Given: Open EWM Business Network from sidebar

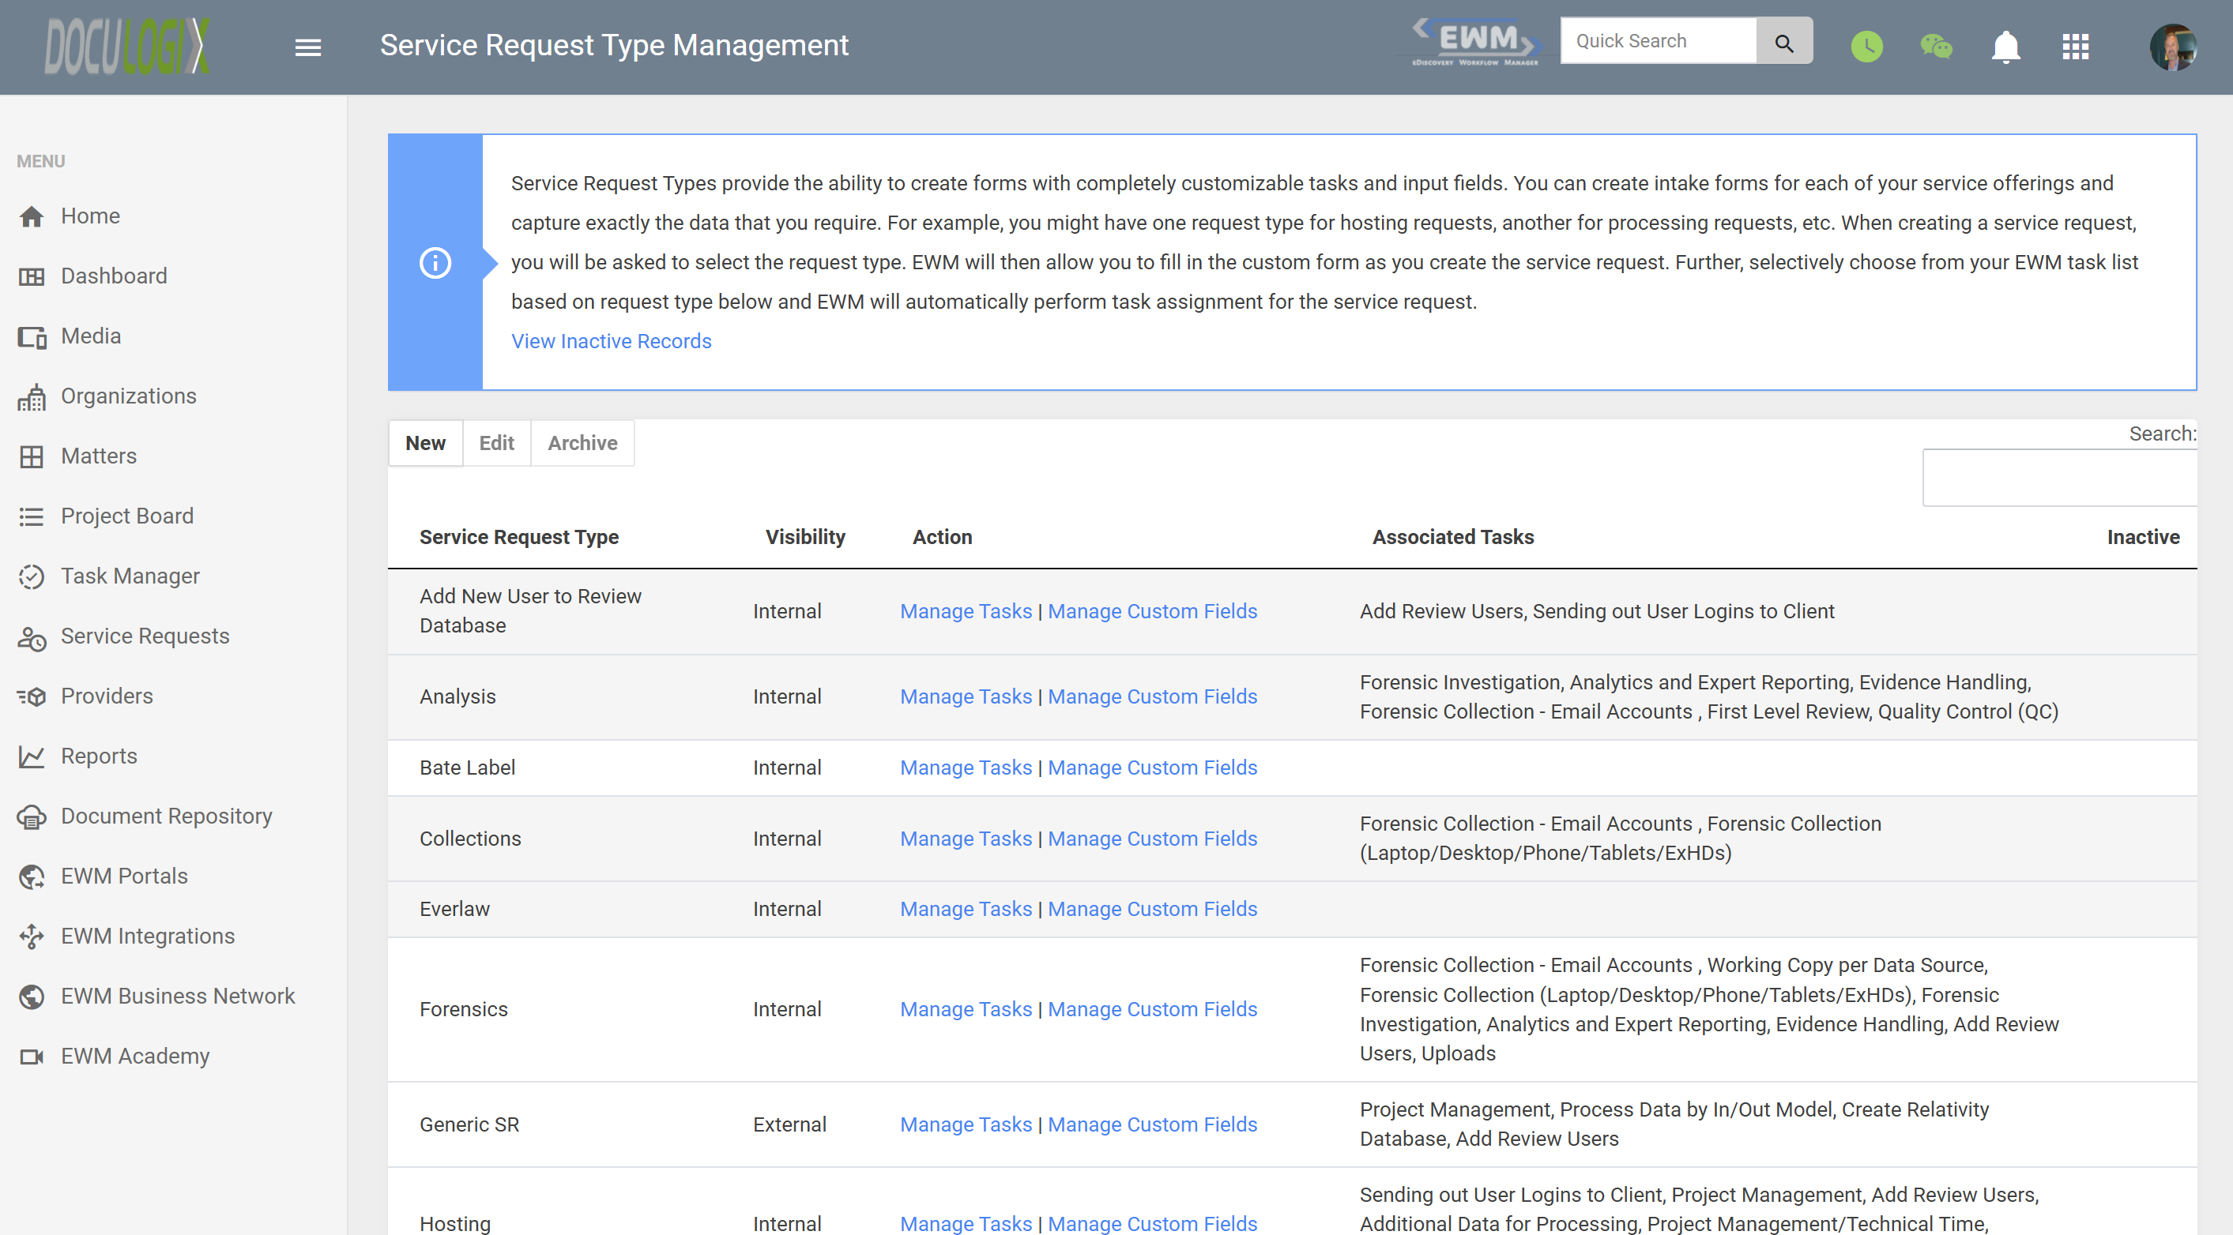Looking at the screenshot, I should (178, 996).
